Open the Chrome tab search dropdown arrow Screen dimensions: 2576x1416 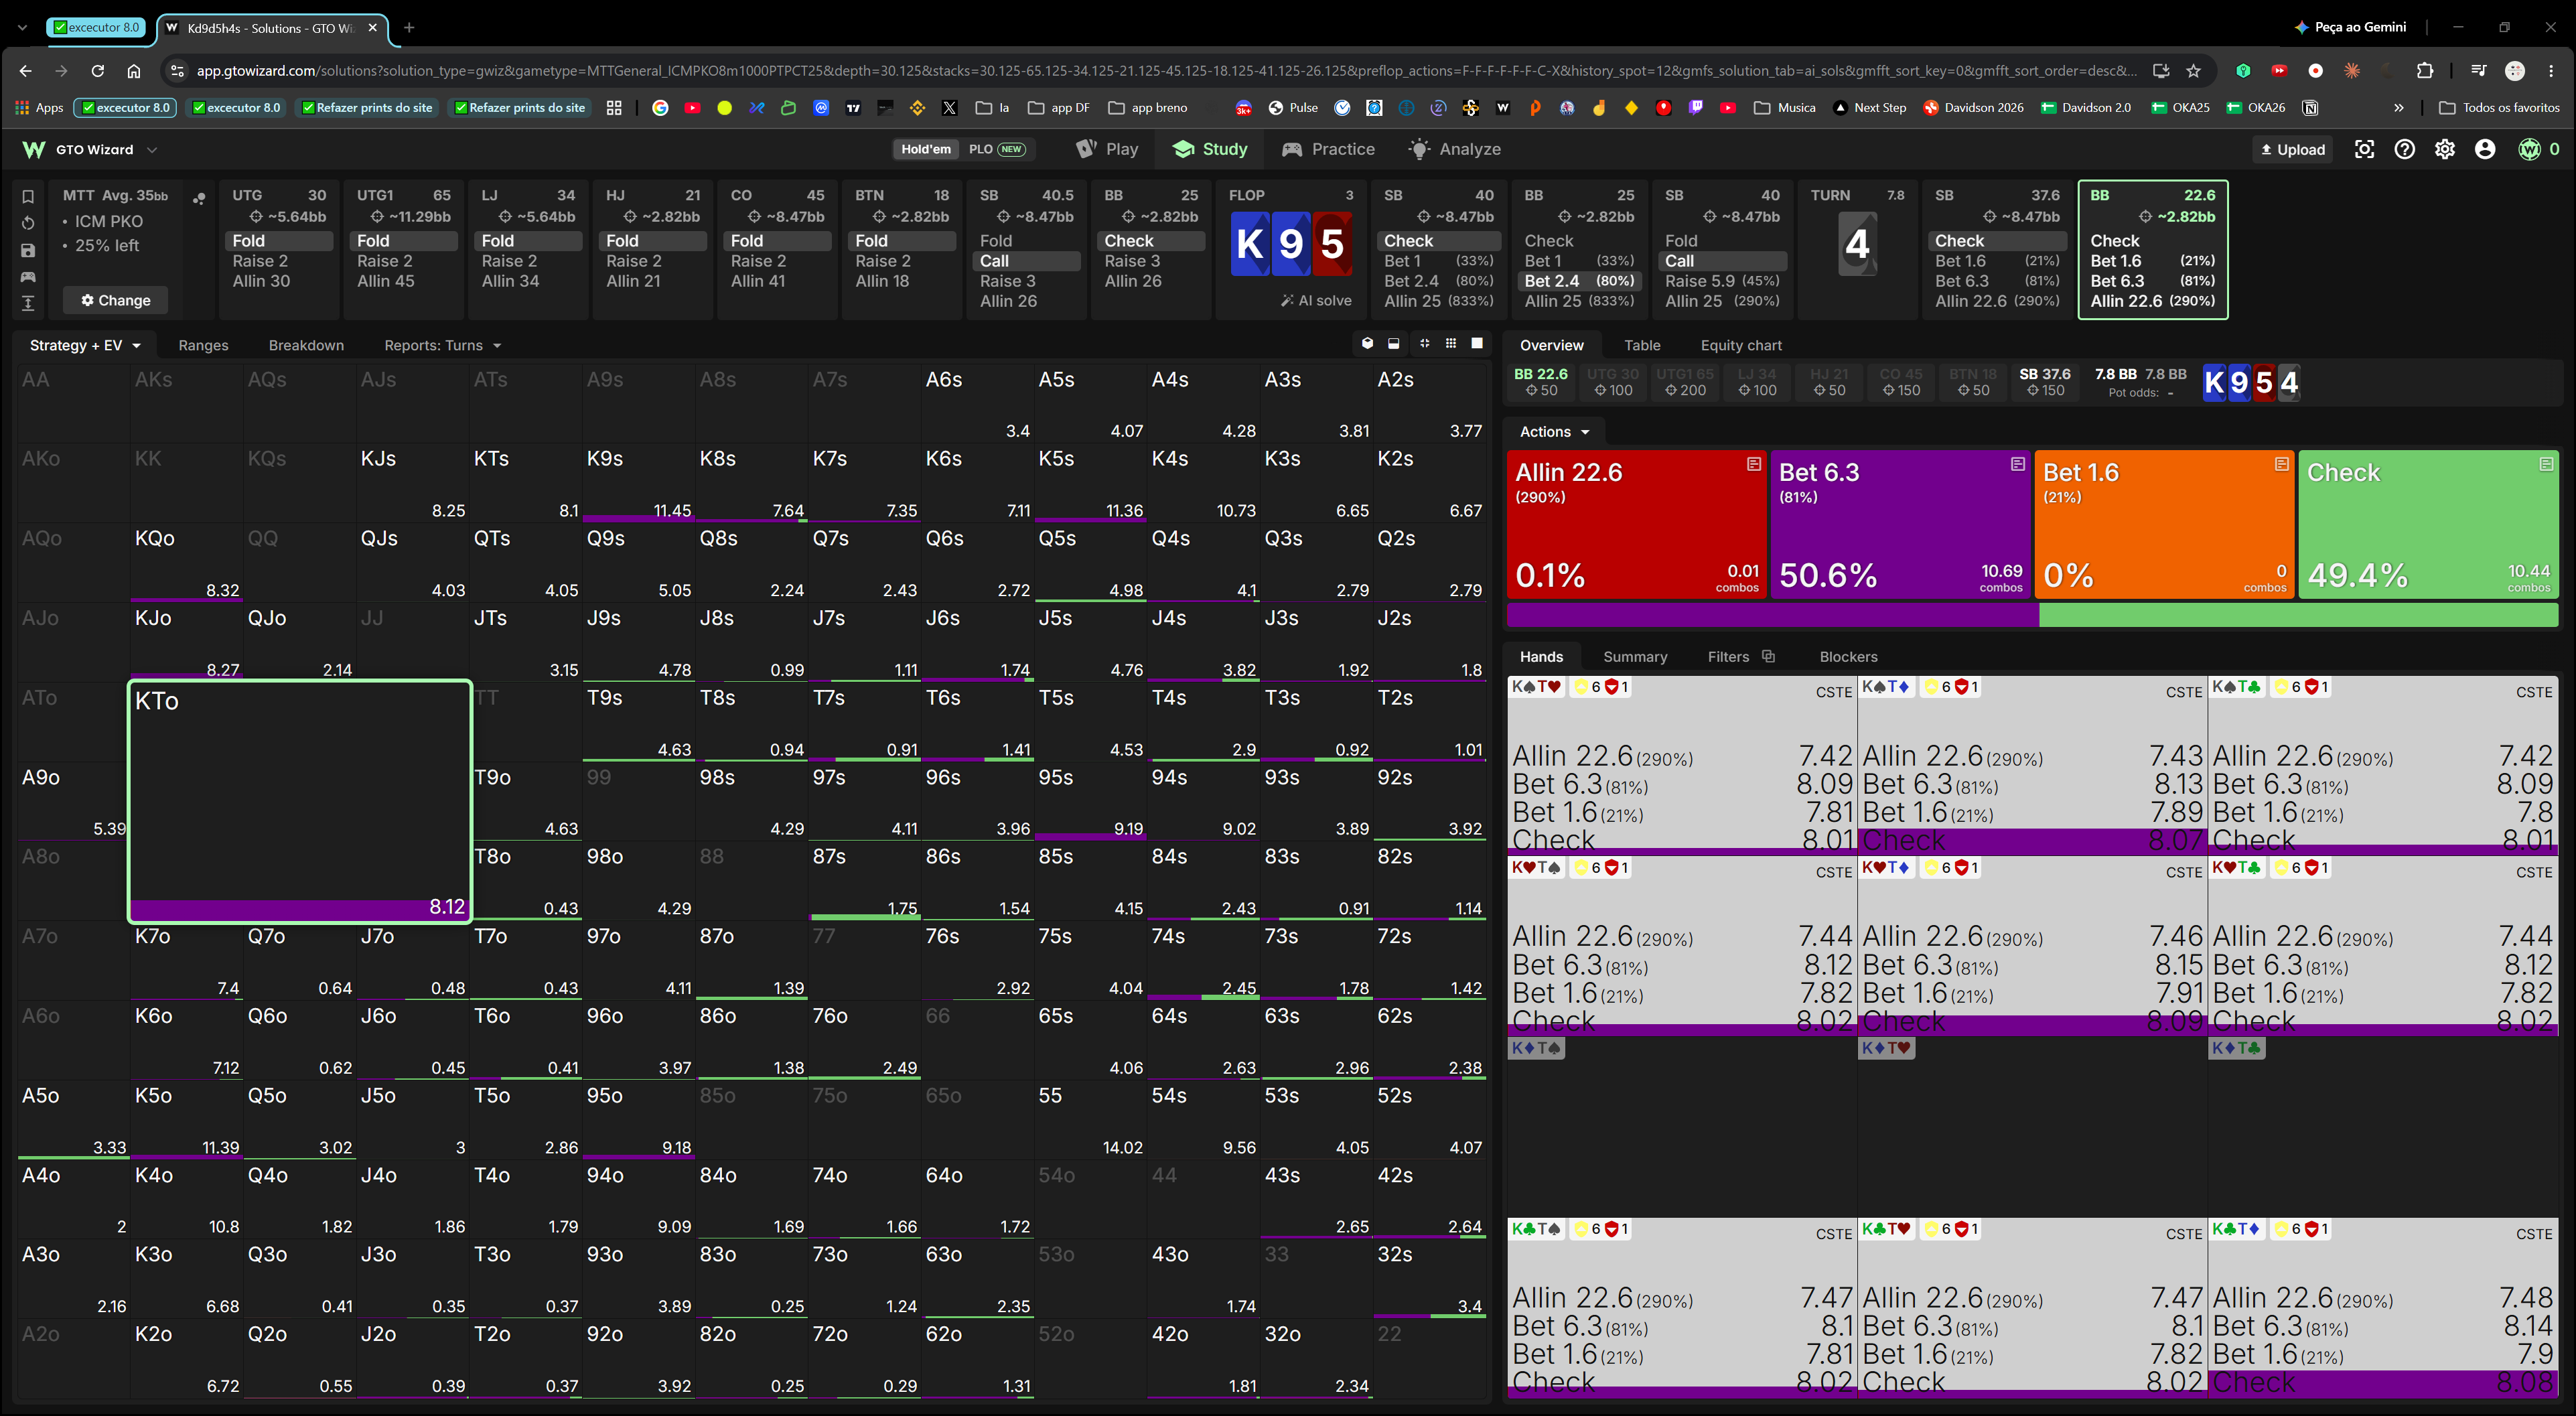pyautogui.click(x=22, y=28)
